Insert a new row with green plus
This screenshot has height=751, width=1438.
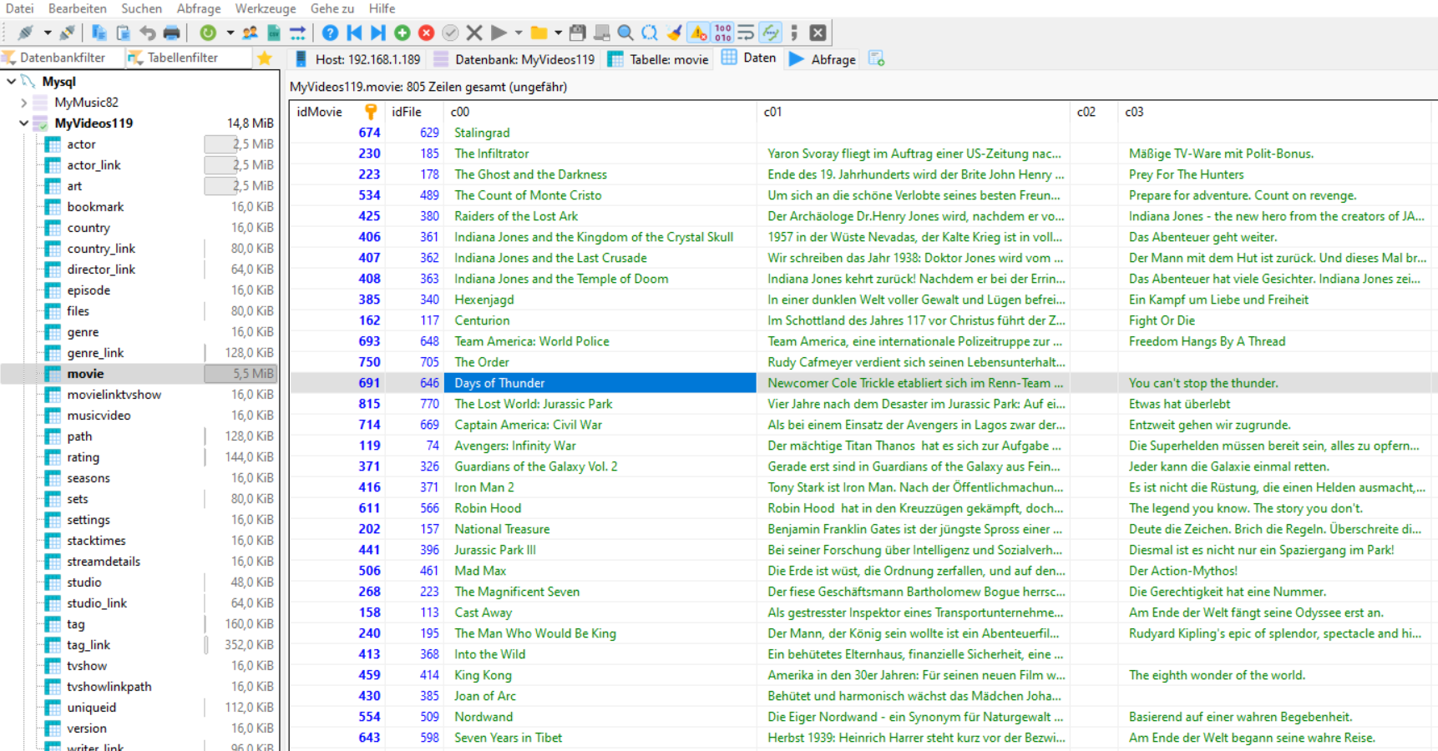click(x=403, y=33)
